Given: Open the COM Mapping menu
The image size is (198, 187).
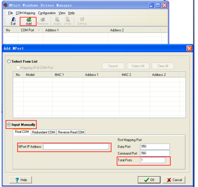Looking at the screenshot, I should (26, 13).
